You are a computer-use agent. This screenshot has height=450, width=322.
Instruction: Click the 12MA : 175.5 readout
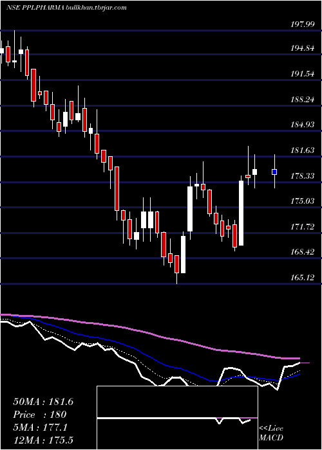(43, 440)
